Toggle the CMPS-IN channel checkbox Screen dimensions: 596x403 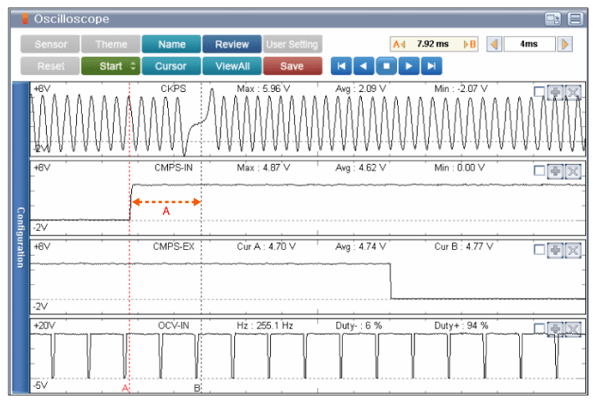[539, 171]
